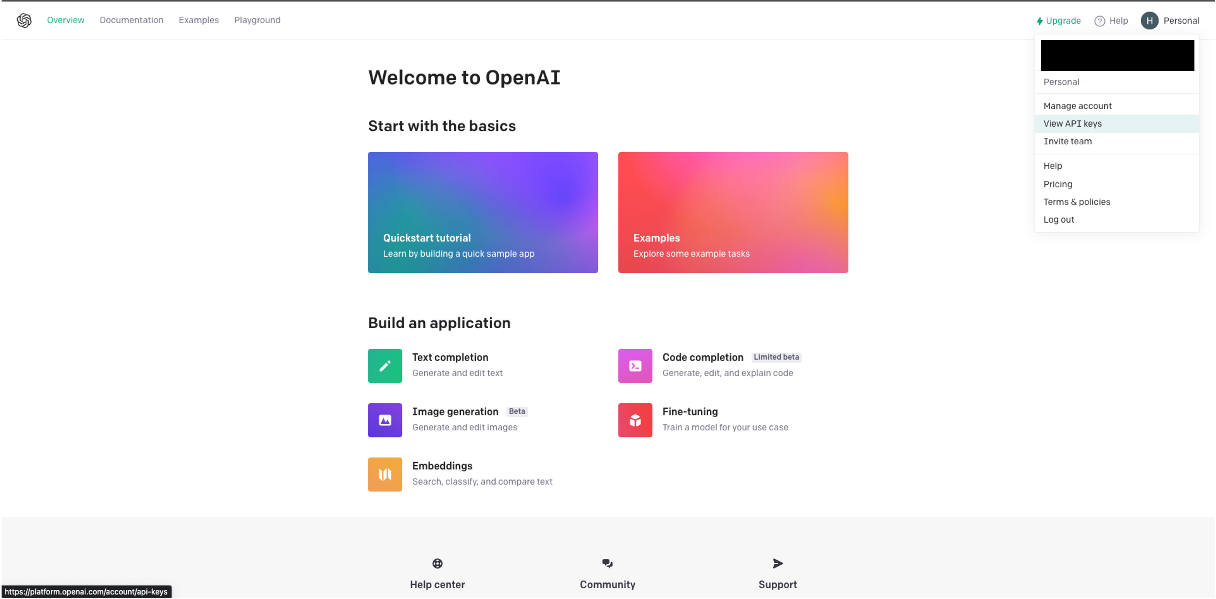Choose Manage account from menu
The height and width of the screenshot is (599, 1216).
click(1077, 106)
